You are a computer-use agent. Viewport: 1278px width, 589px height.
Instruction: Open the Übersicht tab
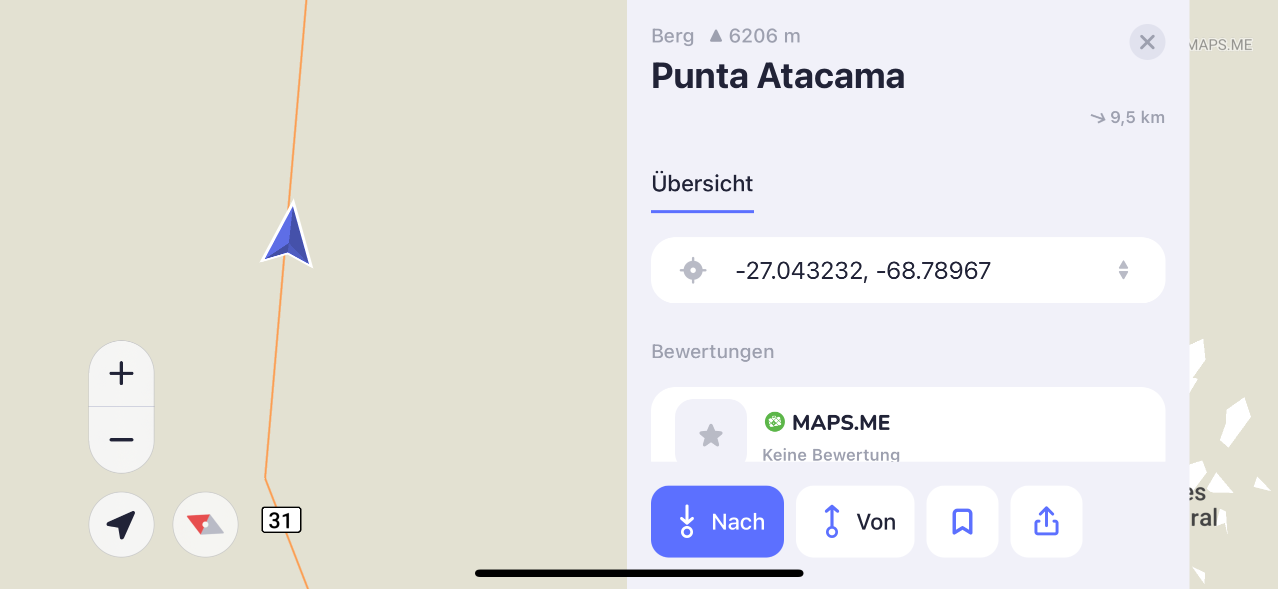coord(702,184)
